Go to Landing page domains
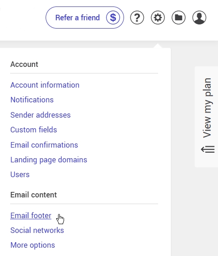This screenshot has width=218, height=256. tap(49, 160)
